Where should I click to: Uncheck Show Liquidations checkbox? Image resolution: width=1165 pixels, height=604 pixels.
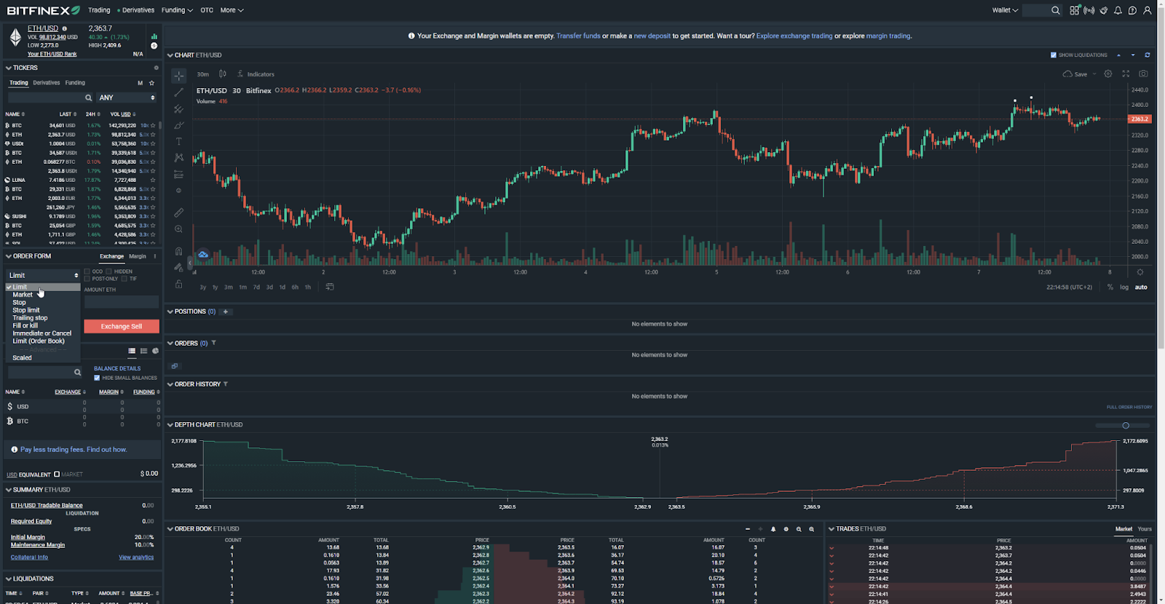tap(1054, 55)
